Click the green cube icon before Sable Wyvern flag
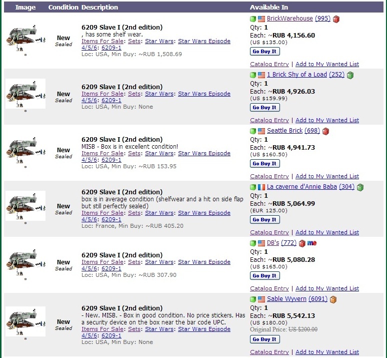Image resolution: width=387 pixels, height=358 pixels. point(252,299)
